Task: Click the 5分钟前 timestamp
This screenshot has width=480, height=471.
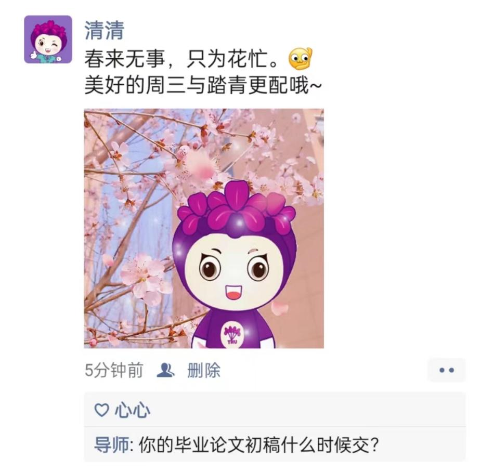Action: click(114, 370)
